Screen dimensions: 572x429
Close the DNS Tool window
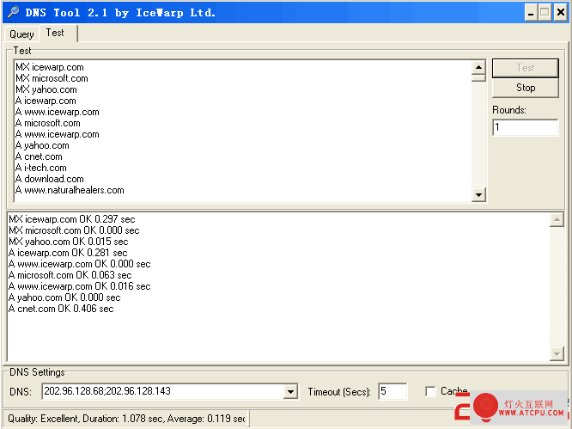[x=560, y=13]
